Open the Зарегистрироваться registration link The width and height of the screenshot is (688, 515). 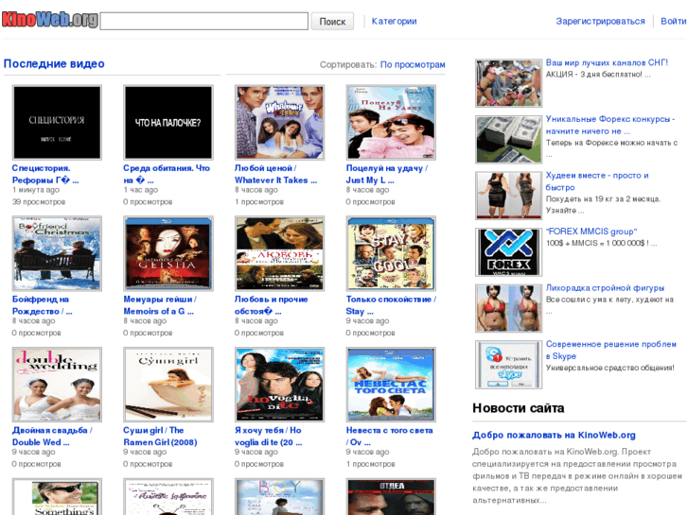[600, 21]
